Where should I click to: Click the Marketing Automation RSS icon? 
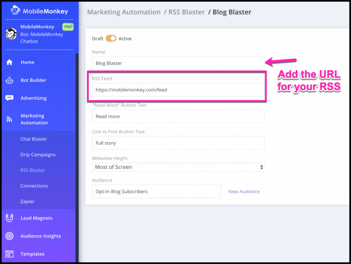(9, 119)
